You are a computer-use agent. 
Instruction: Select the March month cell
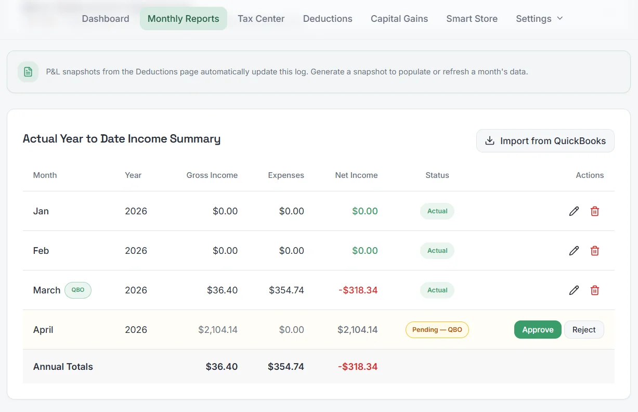pos(47,290)
